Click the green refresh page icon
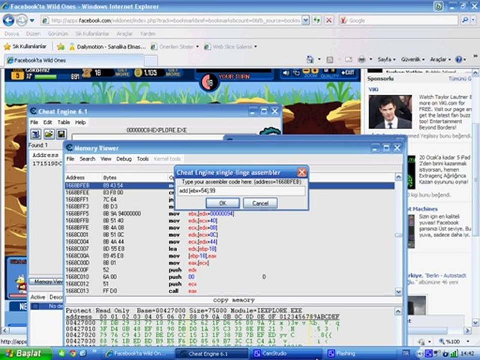The height and width of the screenshot is (360, 480). 317,21
